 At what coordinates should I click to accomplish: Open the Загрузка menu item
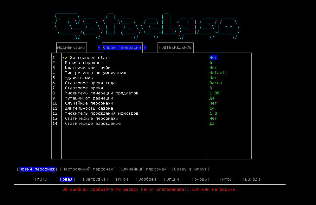coord(95,179)
